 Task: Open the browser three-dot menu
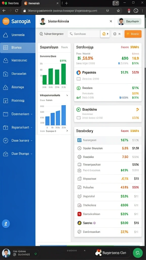pyautogui.click(x=142, y=11)
